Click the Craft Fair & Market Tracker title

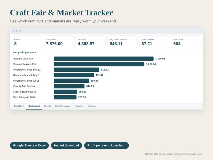point(62,13)
